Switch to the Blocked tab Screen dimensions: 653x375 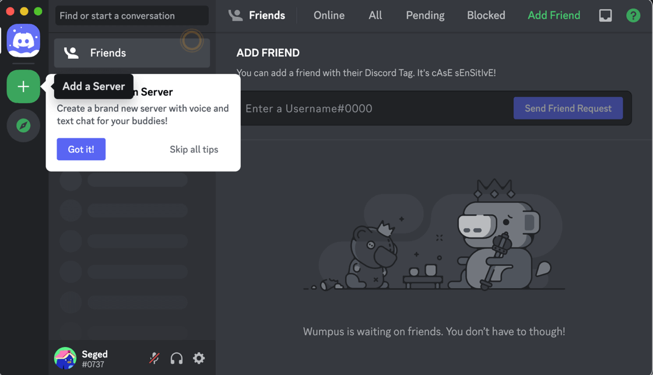click(486, 15)
